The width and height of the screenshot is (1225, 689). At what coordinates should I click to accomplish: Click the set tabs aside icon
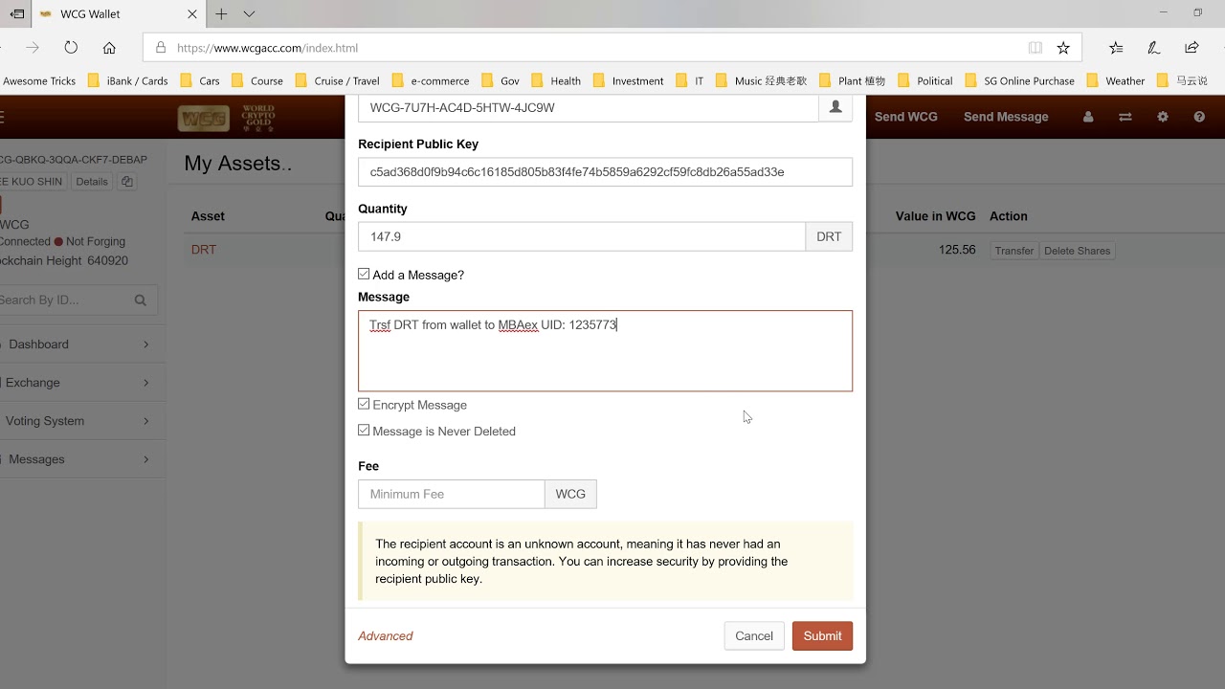coord(16,14)
